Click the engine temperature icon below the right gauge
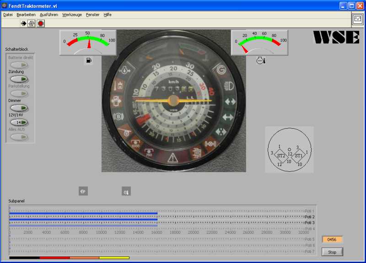366x263 pixels. pos(260,60)
